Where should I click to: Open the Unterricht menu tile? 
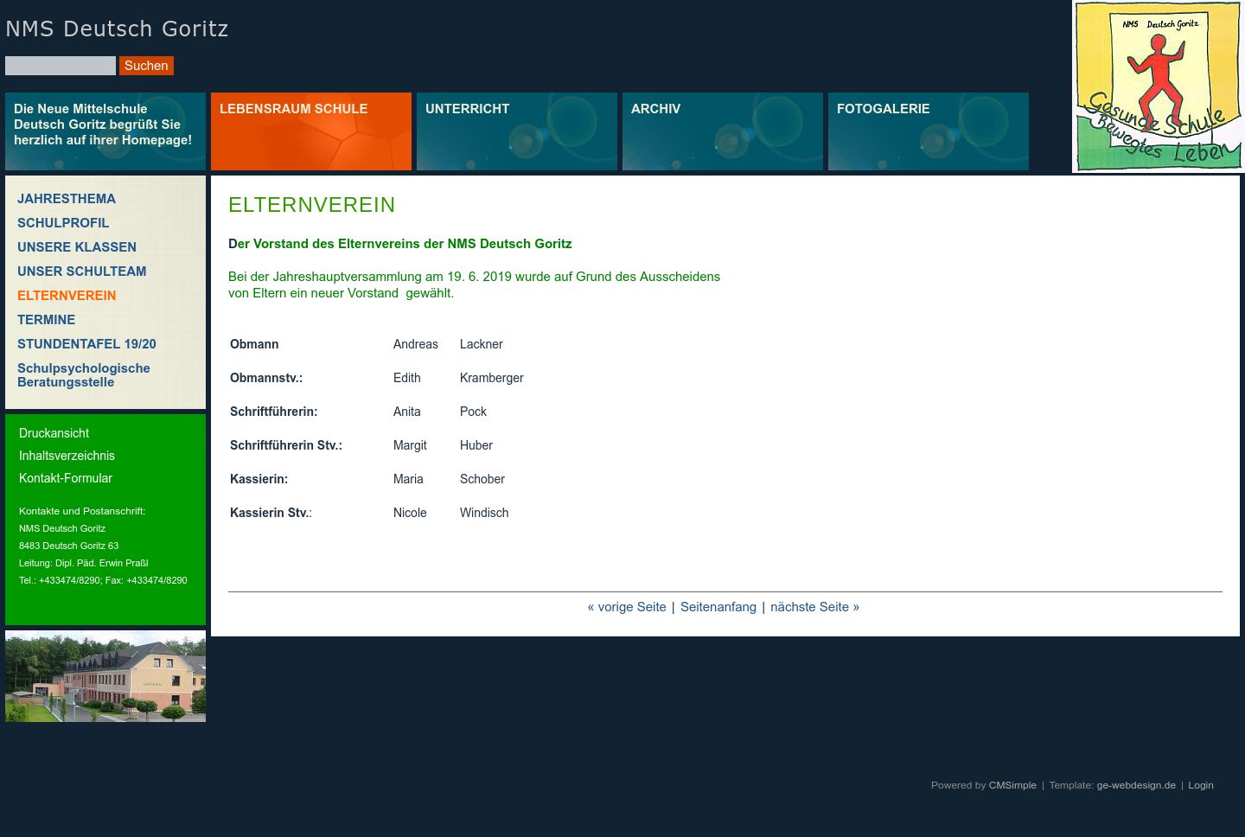pyautogui.click(x=517, y=131)
